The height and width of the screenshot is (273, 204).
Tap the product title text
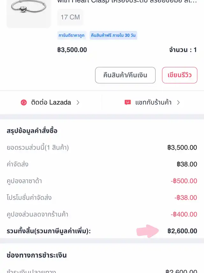click(x=127, y=2)
